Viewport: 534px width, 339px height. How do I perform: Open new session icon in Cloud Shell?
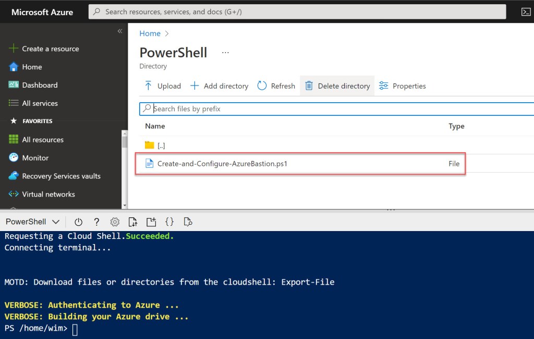(x=151, y=222)
